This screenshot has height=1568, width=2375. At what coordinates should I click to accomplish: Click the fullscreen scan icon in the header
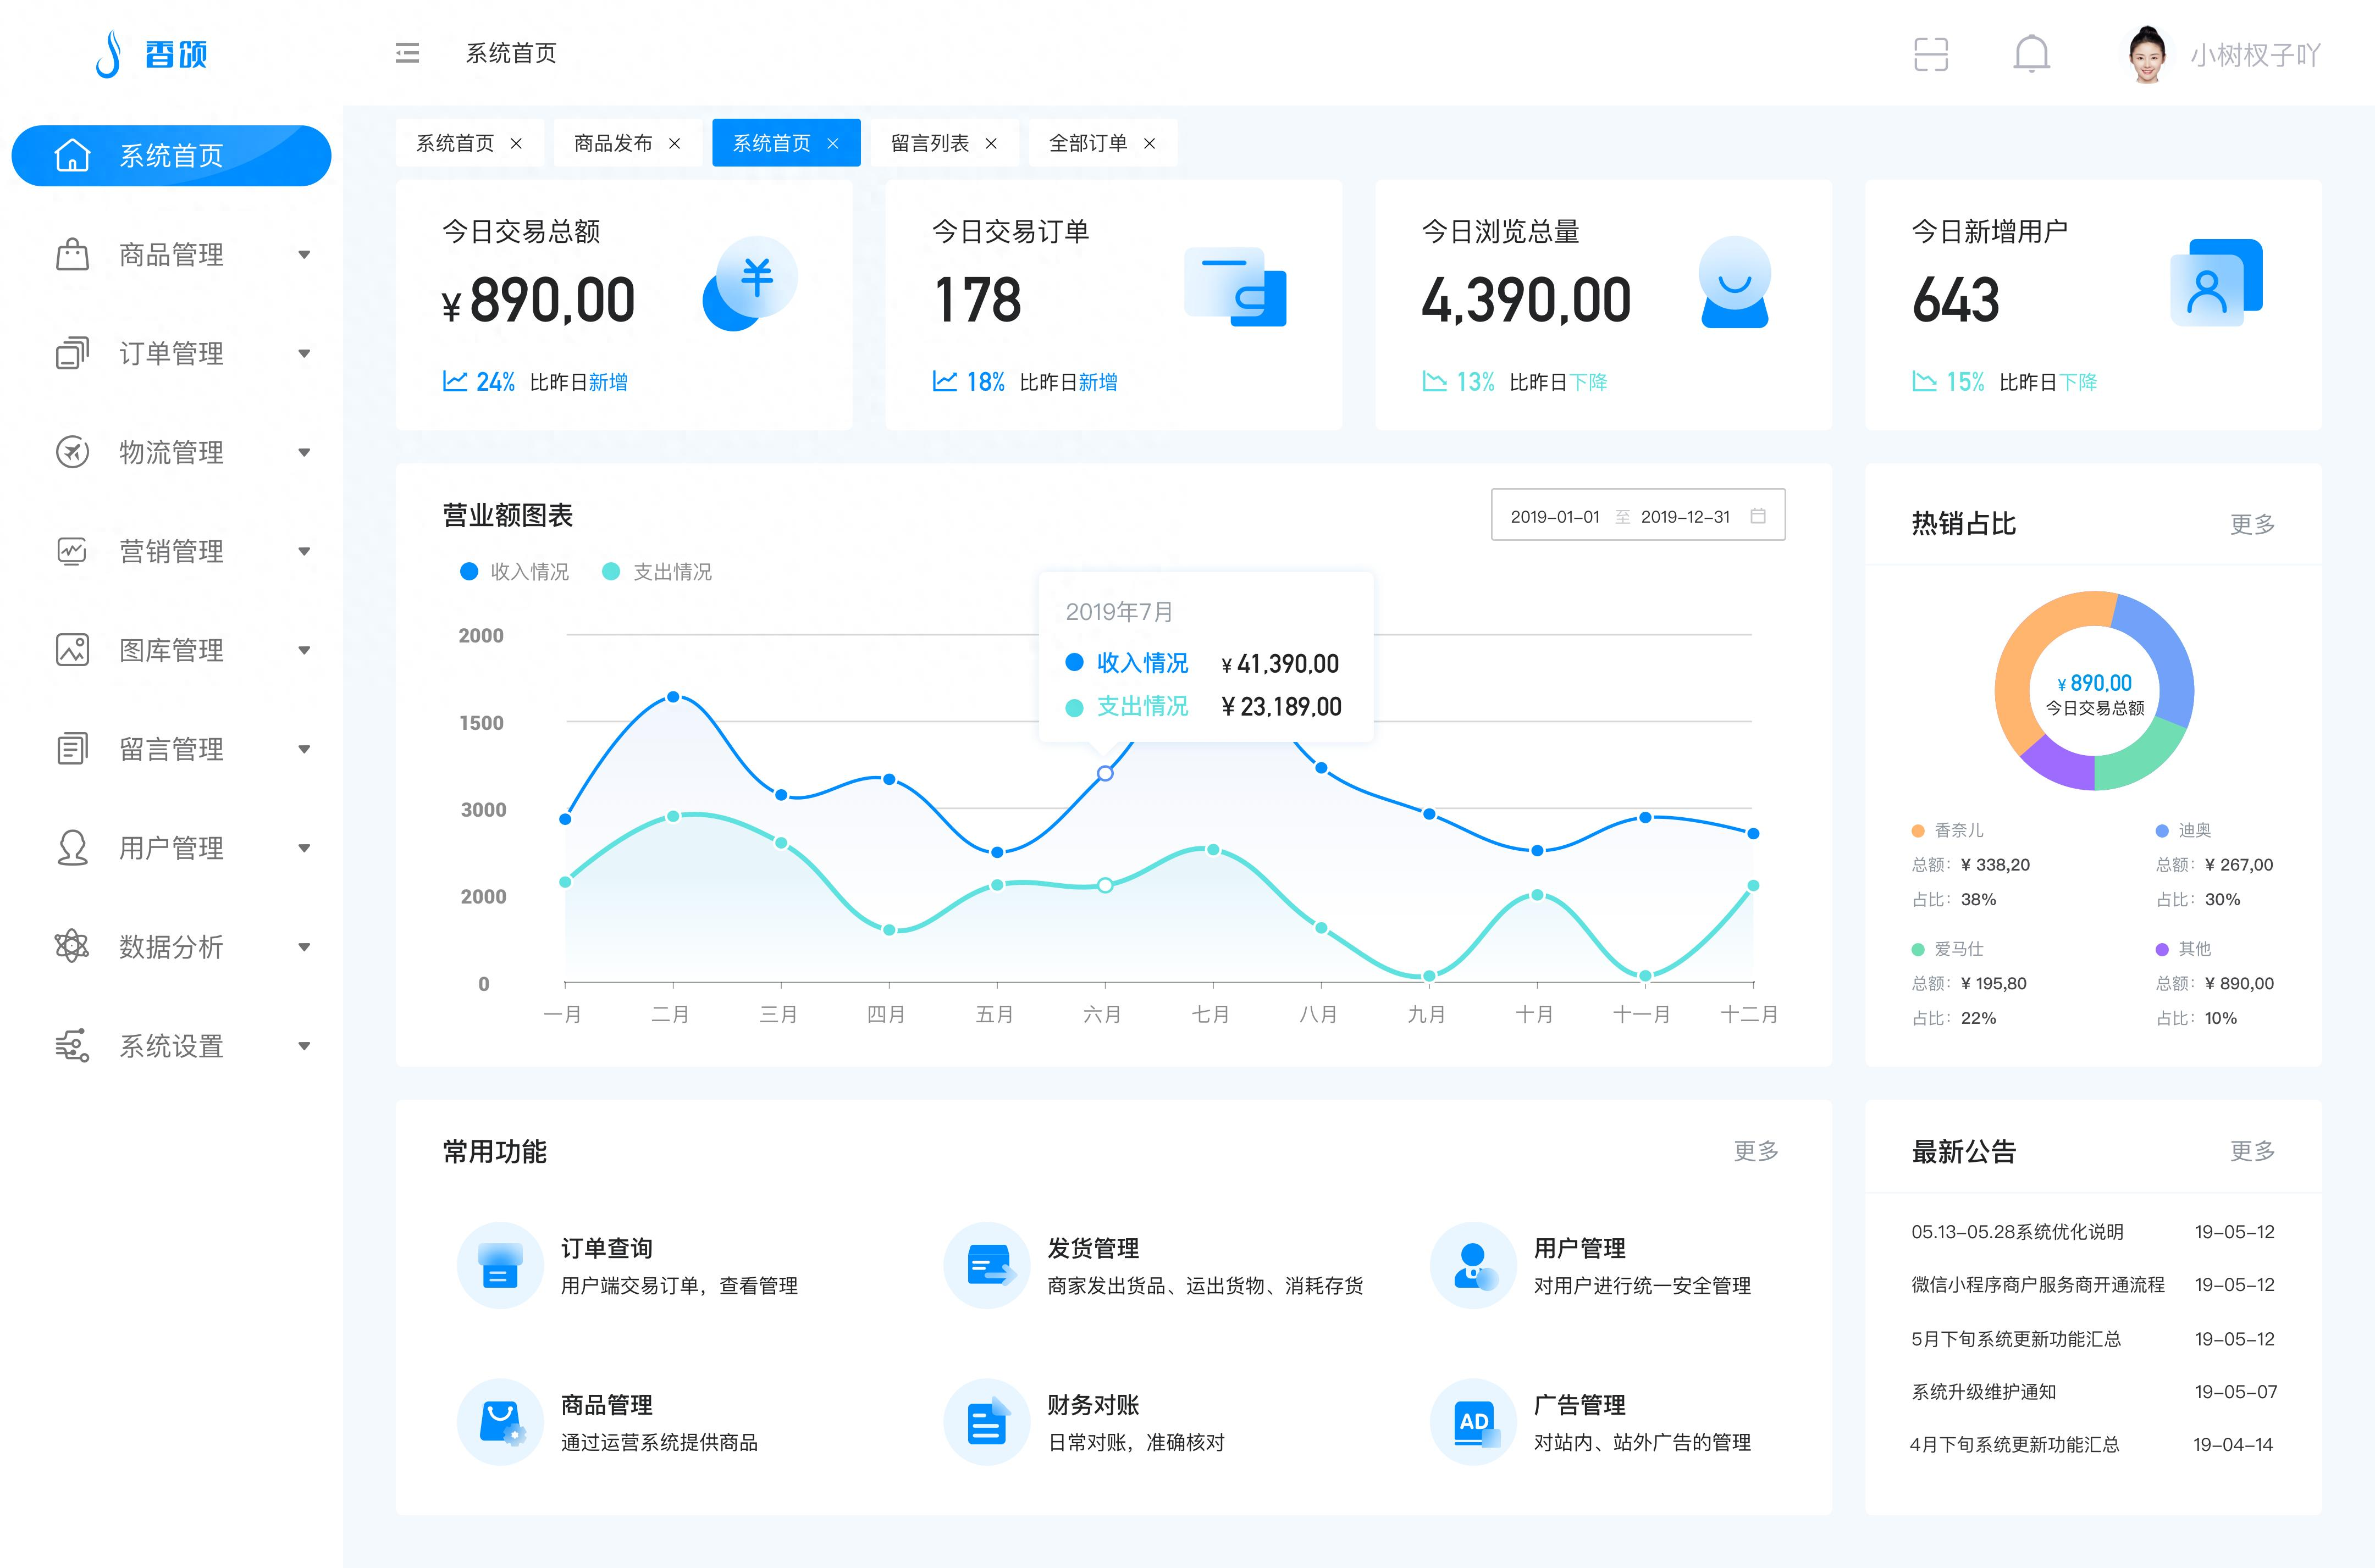pyautogui.click(x=1932, y=55)
